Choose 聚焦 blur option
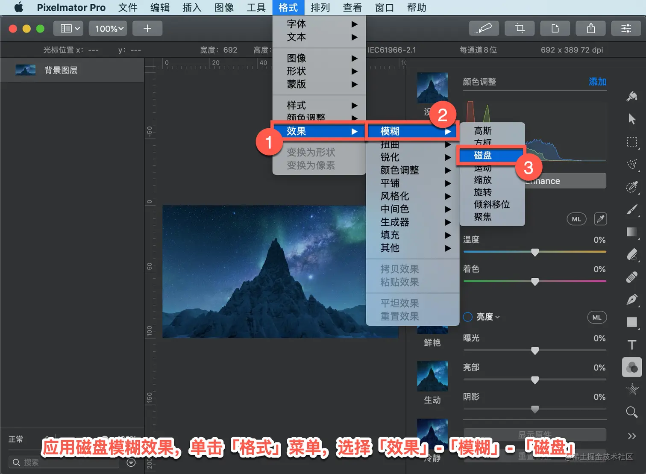 coord(492,217)
